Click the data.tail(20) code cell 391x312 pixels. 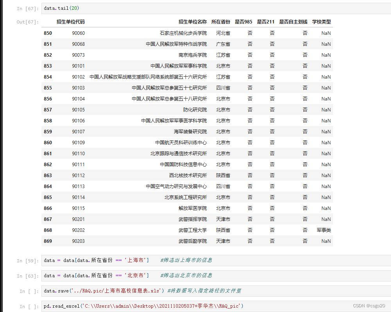216,8
